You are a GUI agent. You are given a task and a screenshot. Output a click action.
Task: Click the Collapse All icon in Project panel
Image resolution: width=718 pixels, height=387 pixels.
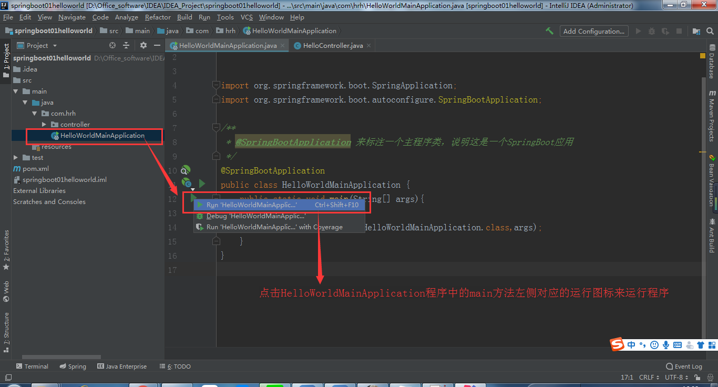tap(126, 46)
